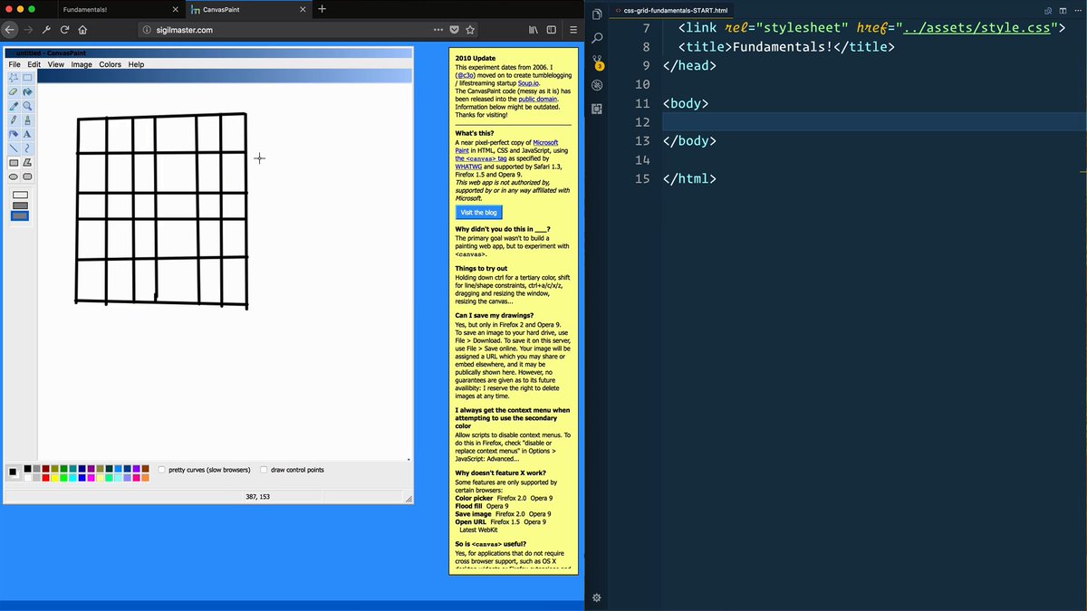1087x611 pixels.
Task: Select the red swatch in the color palette
Action: pos(45,477)
